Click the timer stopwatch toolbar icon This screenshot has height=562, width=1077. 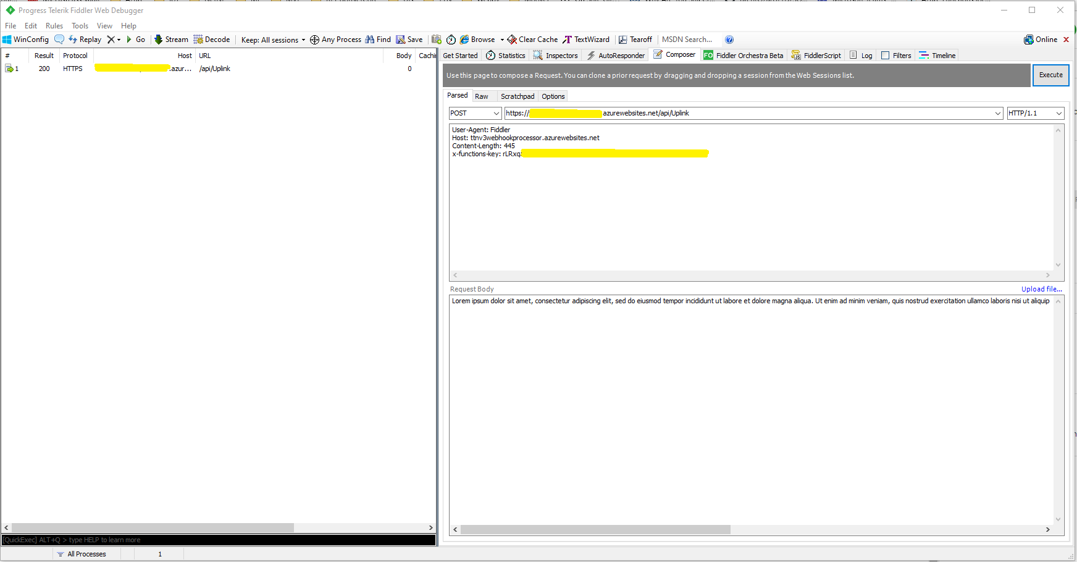(x=451, y=40)
